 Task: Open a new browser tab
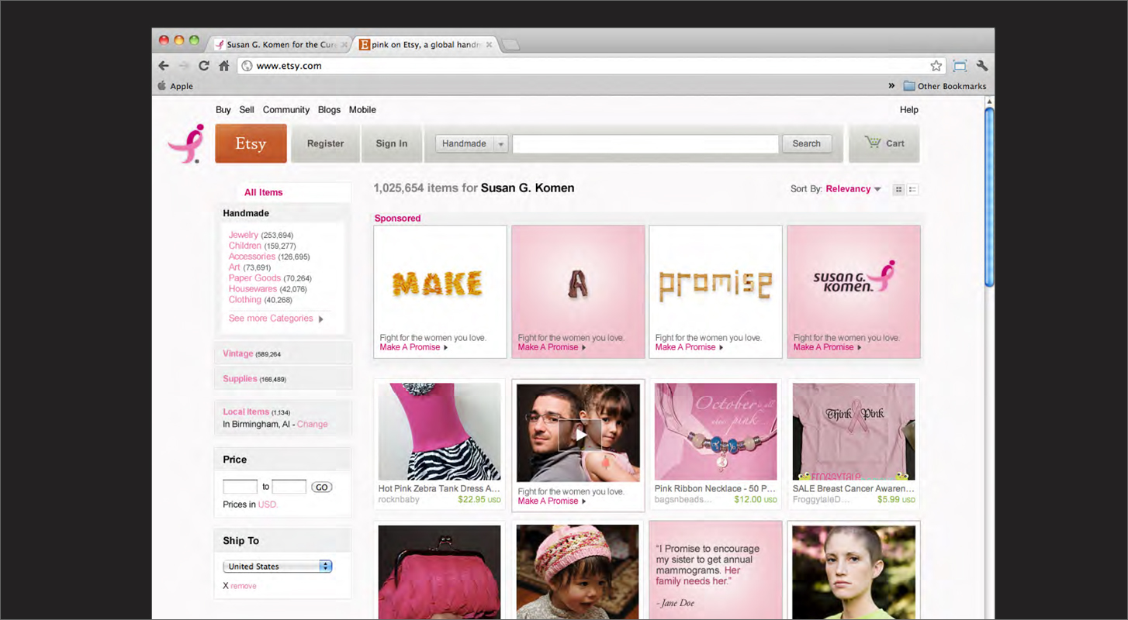(x=510, y=45)
